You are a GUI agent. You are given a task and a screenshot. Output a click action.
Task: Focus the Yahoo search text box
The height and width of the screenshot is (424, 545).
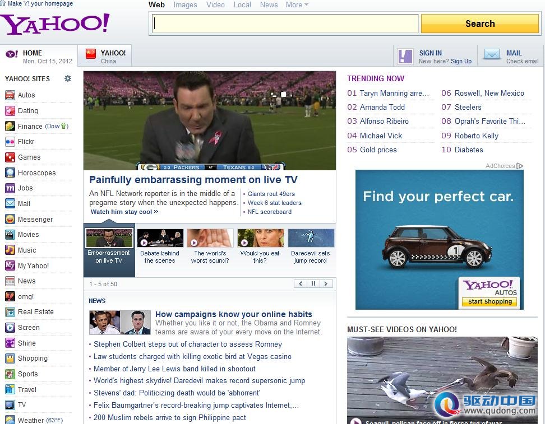(285, 24)
